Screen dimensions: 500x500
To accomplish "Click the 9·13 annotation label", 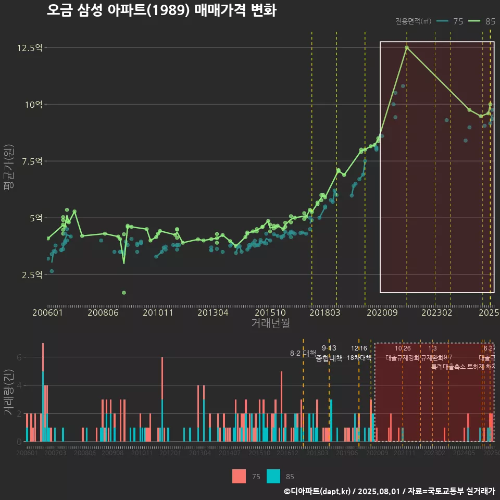I will point(329,348).
